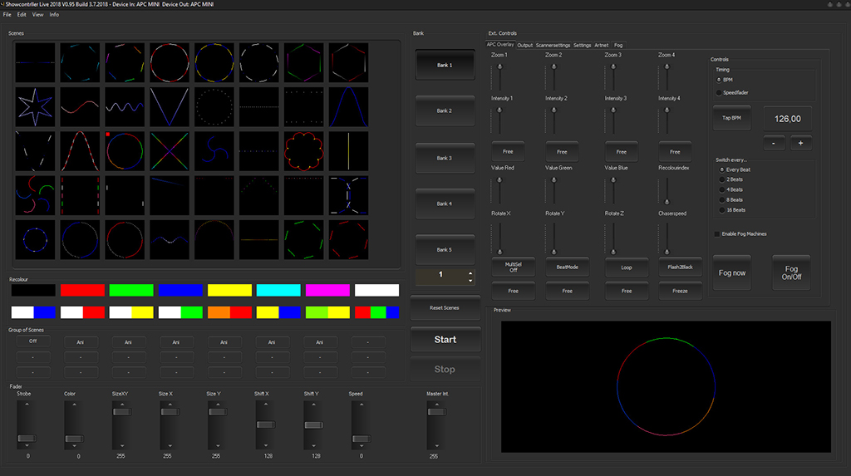Set switching to every 4 Beats
The image size is (851, 476).
point(721,189)
